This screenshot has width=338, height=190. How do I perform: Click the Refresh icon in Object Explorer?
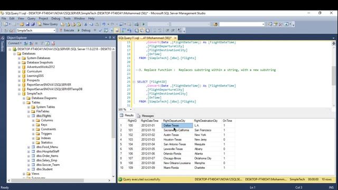47,43
